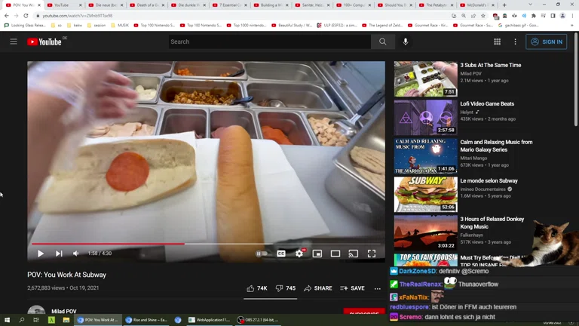The image size is (579, 326).
Task: Toggle the autoplay switch
Action: coord(262,254)
